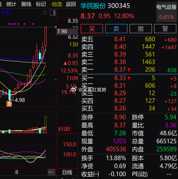The height and width of the screenshot is (179, 178).
Task: Click the 卖五 volume 680
Action: pos(150,39)
